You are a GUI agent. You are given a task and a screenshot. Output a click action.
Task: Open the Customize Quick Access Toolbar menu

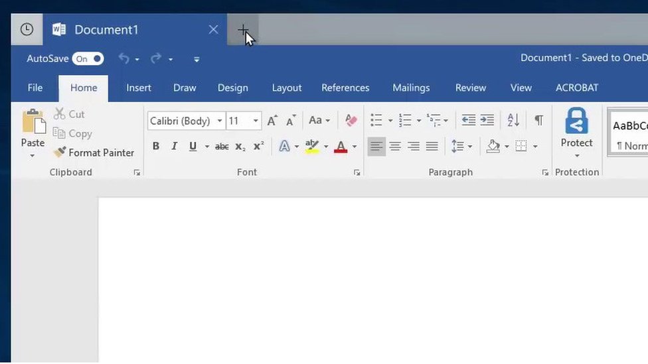pos(197,60)
